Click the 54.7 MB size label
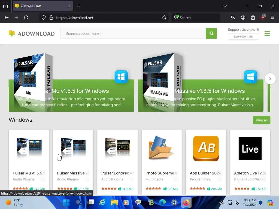Viewport: 279px width, 209px height. point(39,189)
